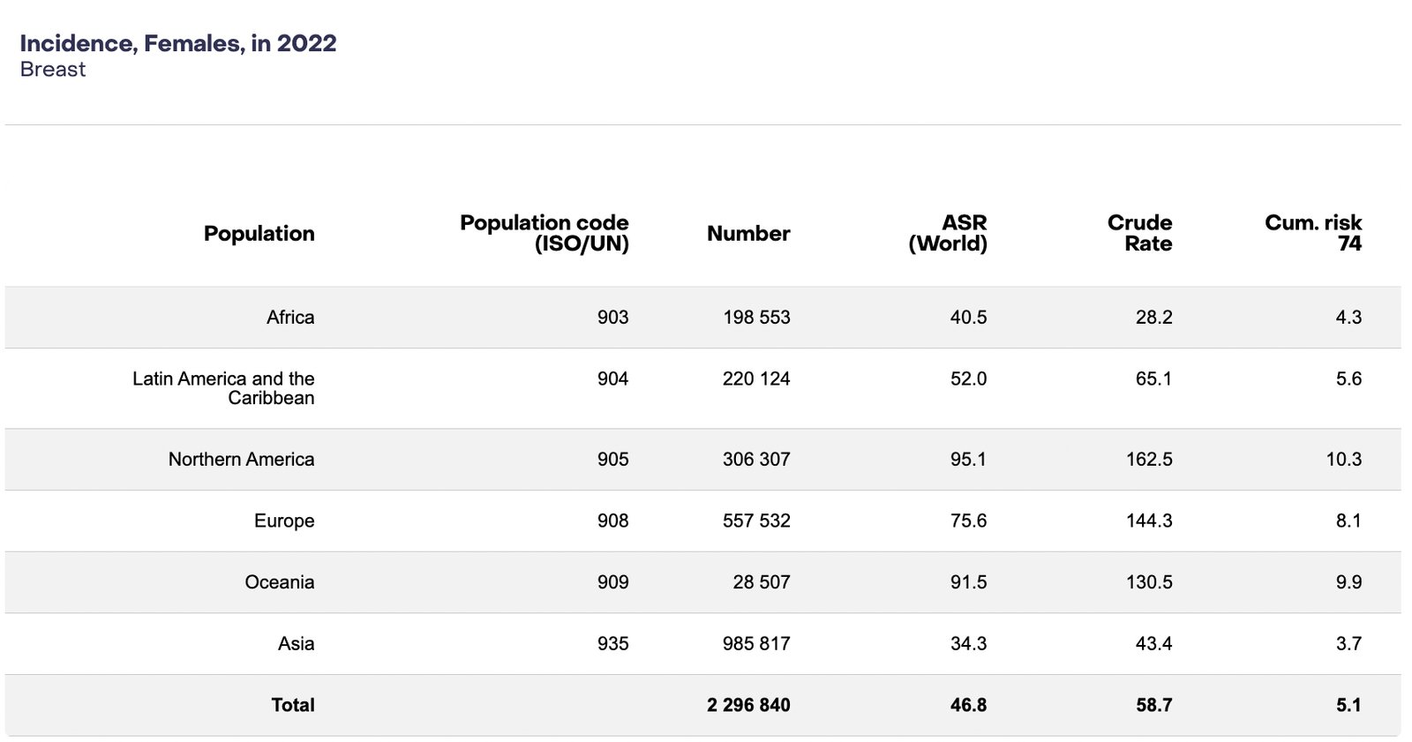The image size is (1412, 742).
Task: Click the Population column header
Action: pyautogui.click(x=259, y=234)
